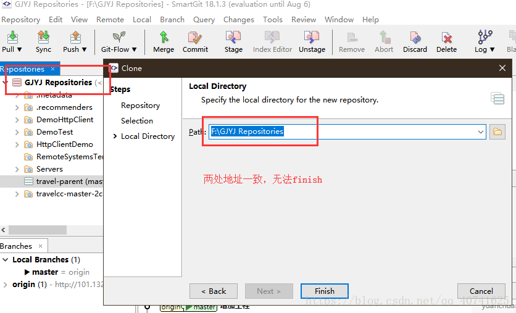Viewport: 516px width, 313px height.
Task: Open Log dropdown arrow
Action: [x=493, y=49]
